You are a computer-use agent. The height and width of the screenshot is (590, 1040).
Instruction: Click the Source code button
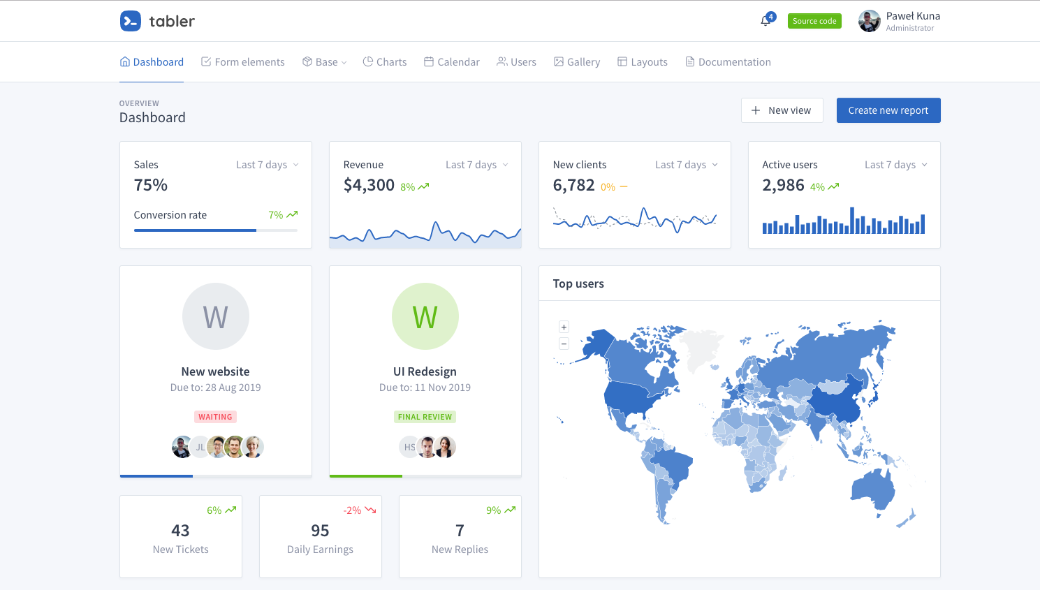(x=814, y=21)
